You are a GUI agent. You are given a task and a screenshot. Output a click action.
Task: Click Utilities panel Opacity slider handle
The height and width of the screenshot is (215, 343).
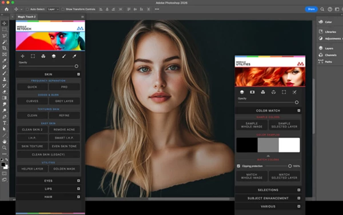297,102
